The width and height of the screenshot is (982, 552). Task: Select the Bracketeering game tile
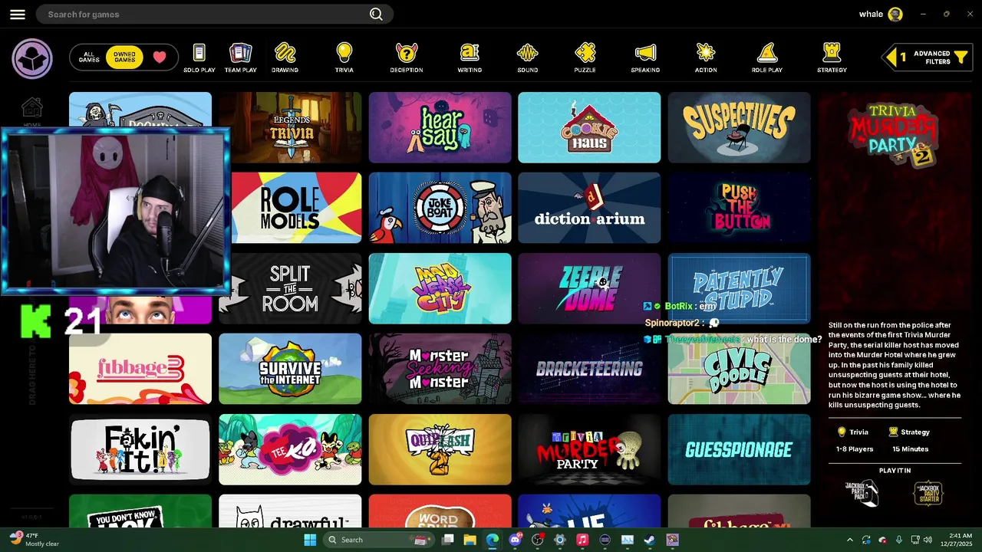click(x=589, y=369)
